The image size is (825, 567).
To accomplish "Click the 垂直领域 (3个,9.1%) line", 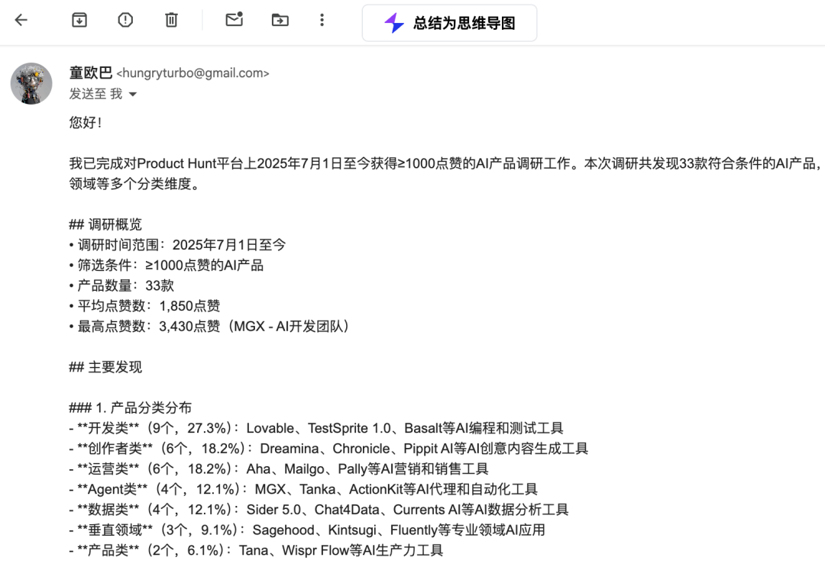I will 307,530.
